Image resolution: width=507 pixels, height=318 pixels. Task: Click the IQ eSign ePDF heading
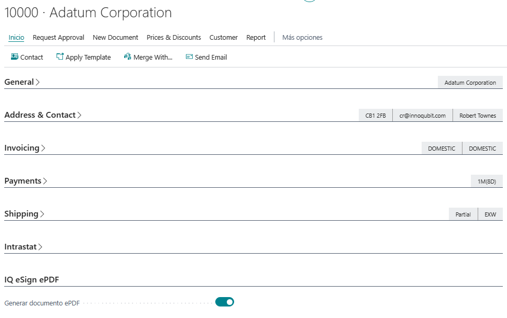[31, 280]
